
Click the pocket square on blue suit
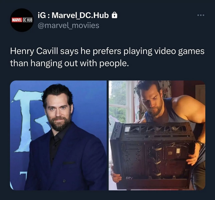69,163
